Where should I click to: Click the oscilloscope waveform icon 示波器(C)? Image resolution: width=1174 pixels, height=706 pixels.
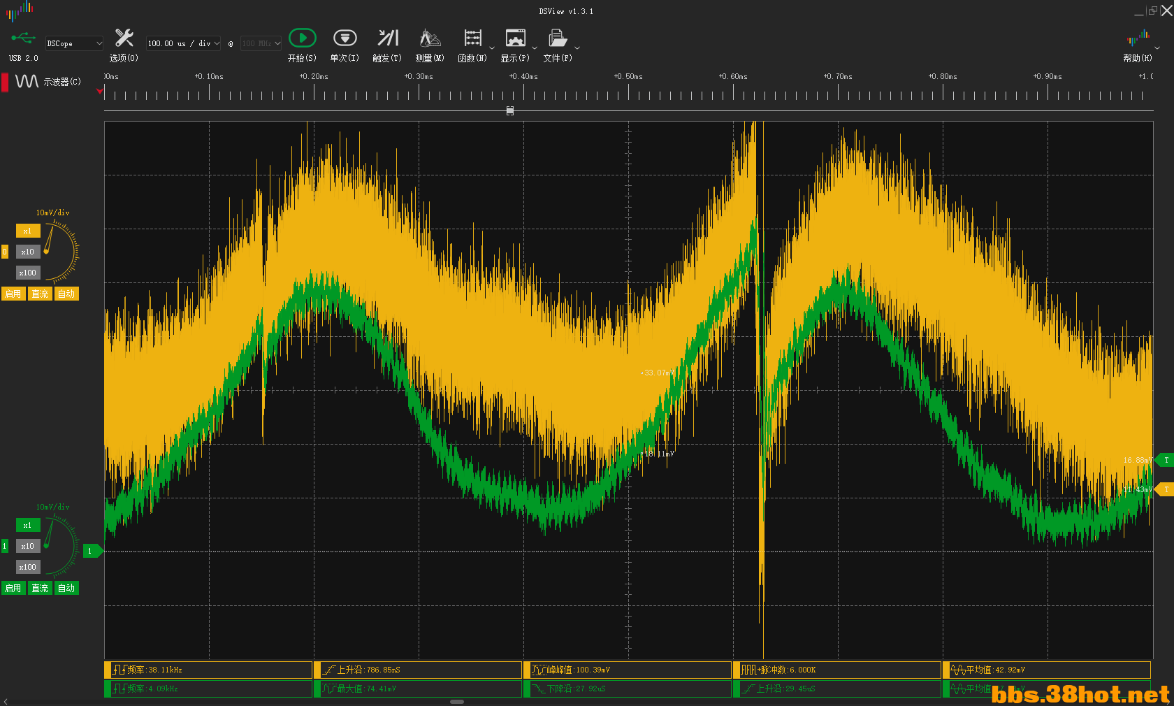pyautogui.click(x=27, y=81)
